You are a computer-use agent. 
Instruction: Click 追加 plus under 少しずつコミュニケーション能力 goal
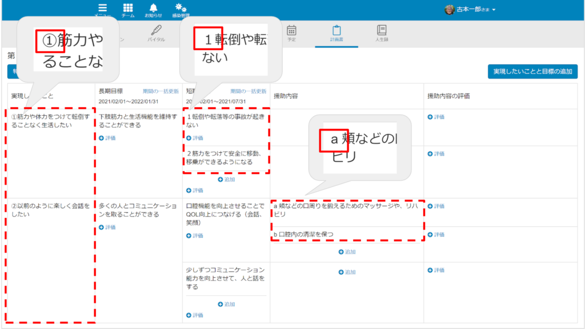tap(226, 304)
